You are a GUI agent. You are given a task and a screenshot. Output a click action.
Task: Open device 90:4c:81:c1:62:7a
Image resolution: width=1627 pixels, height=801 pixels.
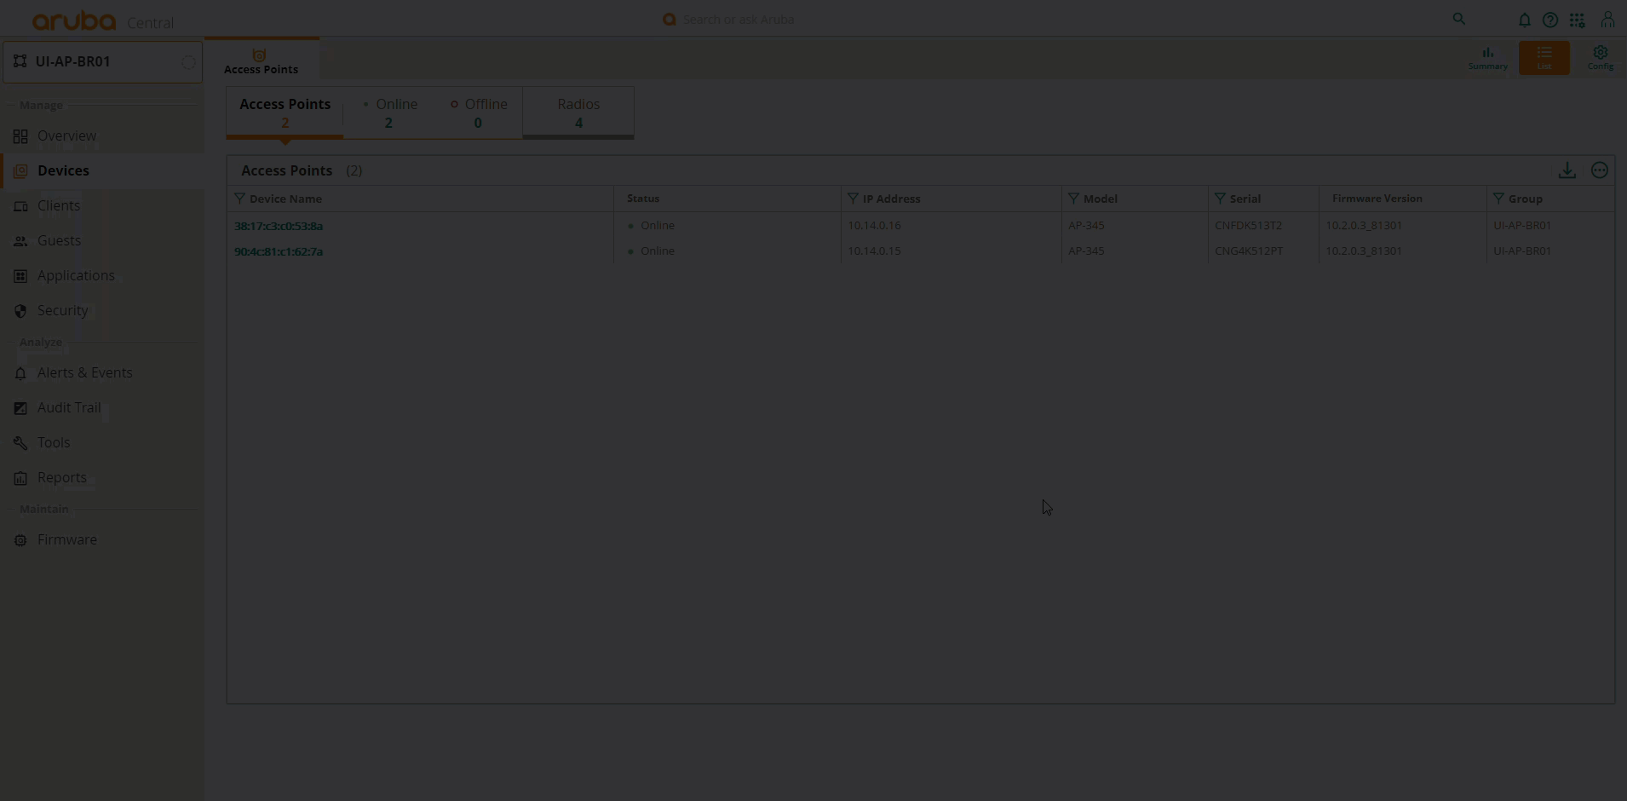coord(279,251)
